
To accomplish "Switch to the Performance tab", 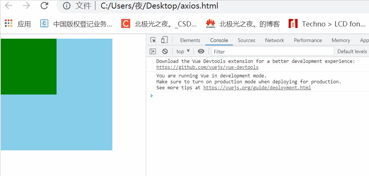I will click(308, 41).
